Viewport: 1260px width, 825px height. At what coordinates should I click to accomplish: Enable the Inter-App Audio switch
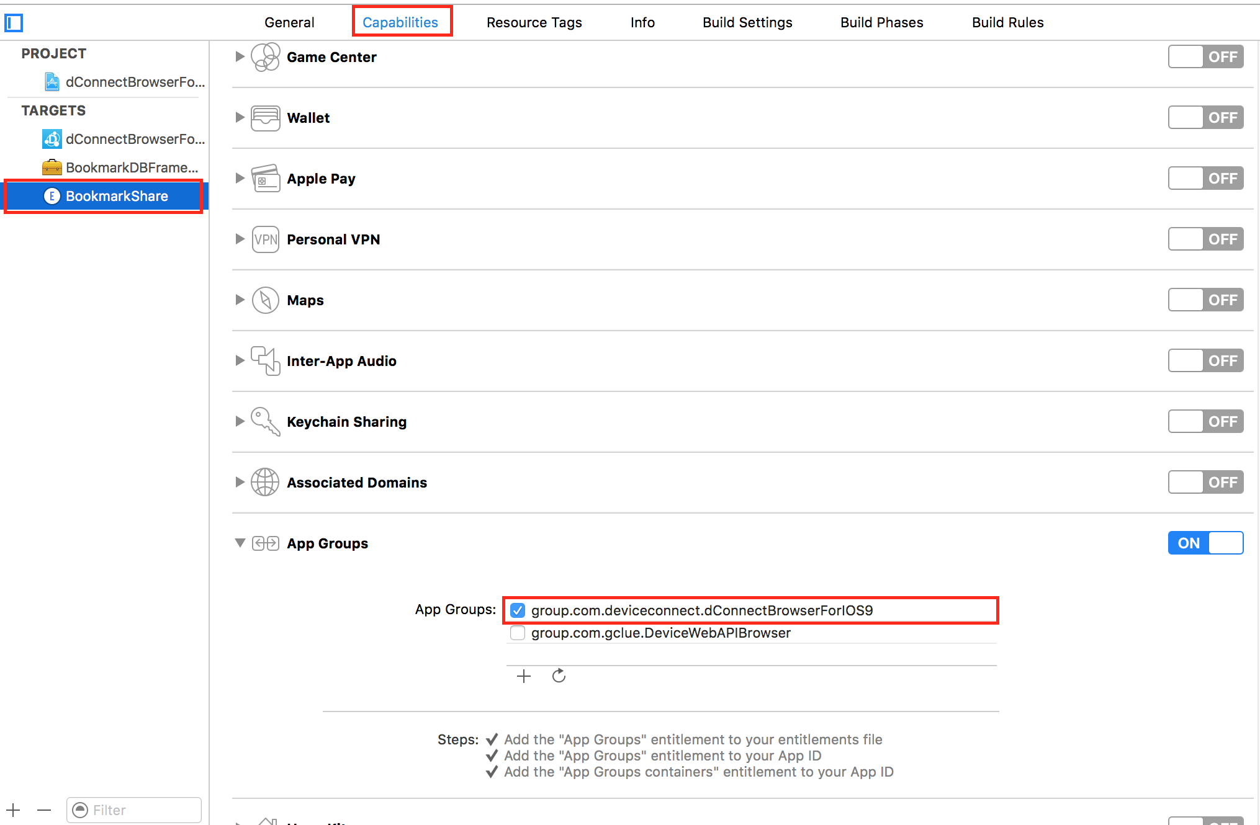pos(1205,361)
